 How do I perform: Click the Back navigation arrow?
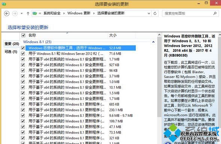[x=7, y=13]
